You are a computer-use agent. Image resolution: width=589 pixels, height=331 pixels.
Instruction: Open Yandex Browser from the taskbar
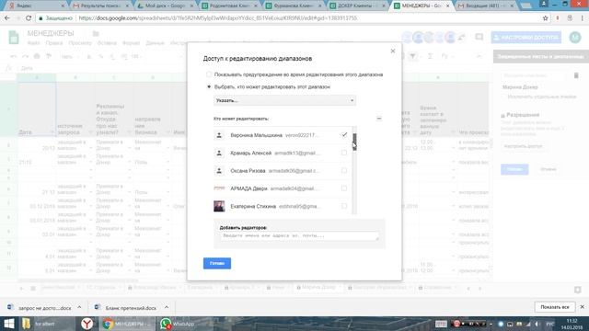pos(87,324)
